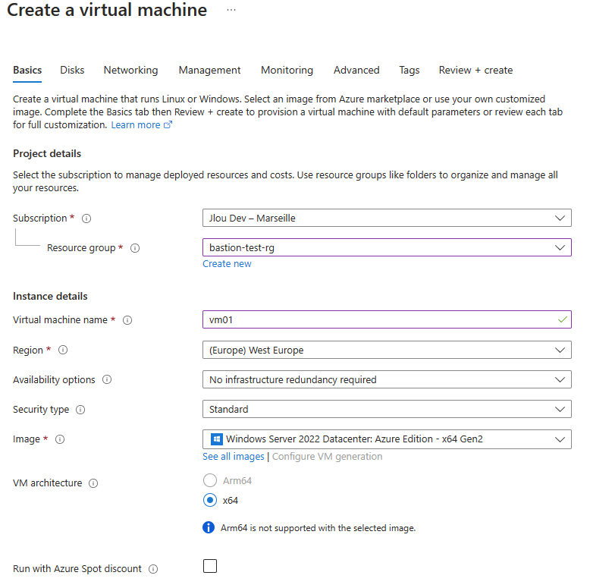The image size is (590, 588).
Task: Click the Security type info icon
Action: pos(80,410)
